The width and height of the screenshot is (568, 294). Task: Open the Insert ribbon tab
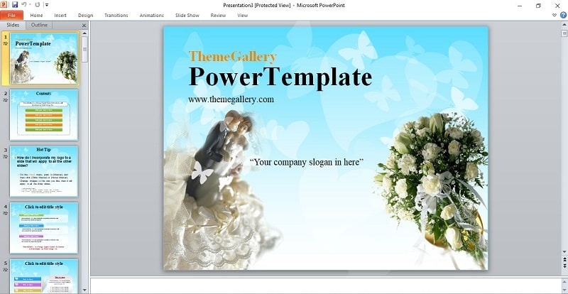pyautogui.click(x=60, y=15)
